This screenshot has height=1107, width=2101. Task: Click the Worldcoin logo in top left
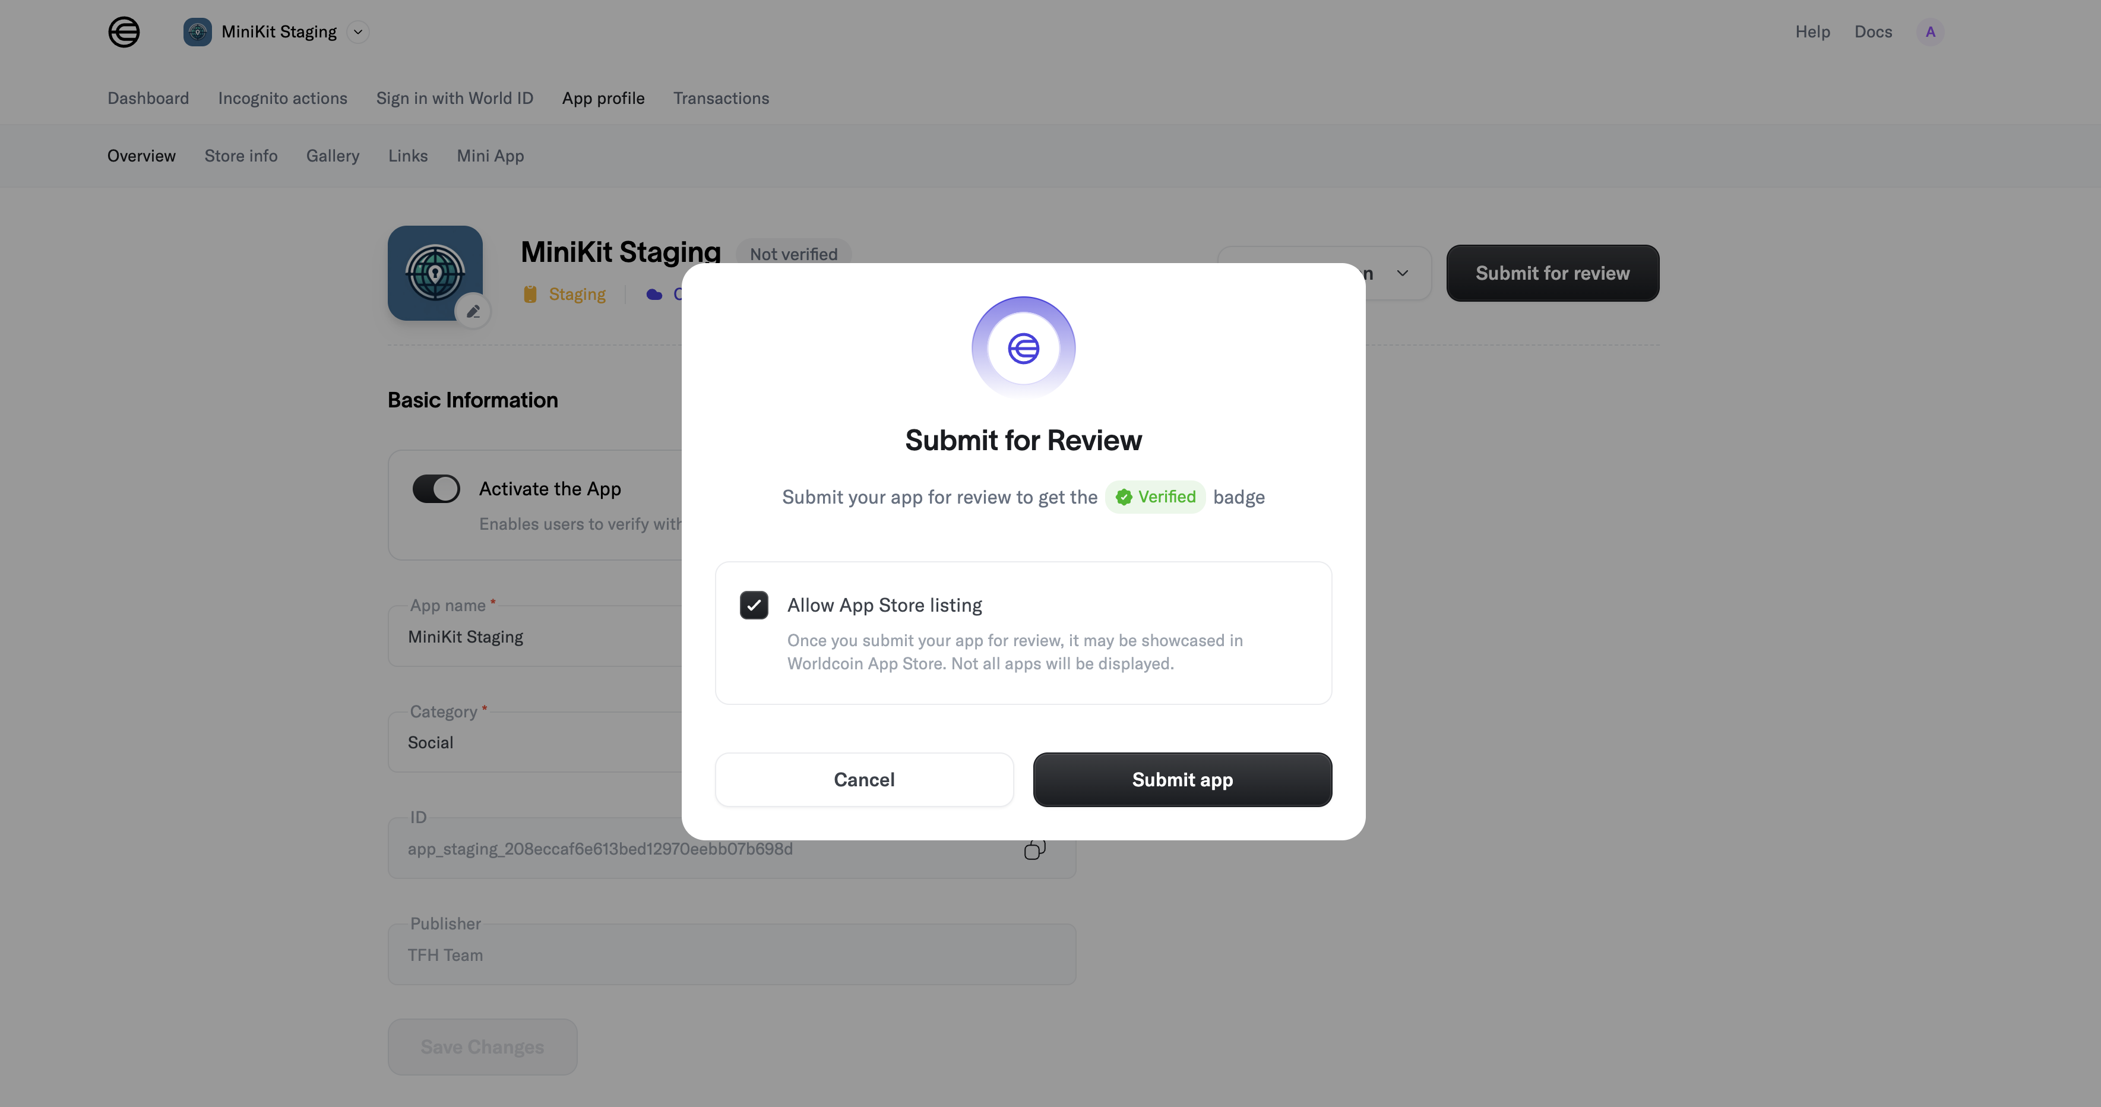123,32
